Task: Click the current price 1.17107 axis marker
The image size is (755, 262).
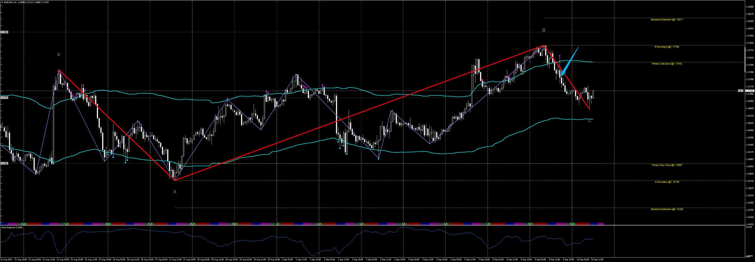Action: tap(750, 91)
